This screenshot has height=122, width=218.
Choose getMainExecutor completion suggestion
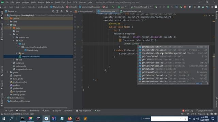[x=173, y=47]
